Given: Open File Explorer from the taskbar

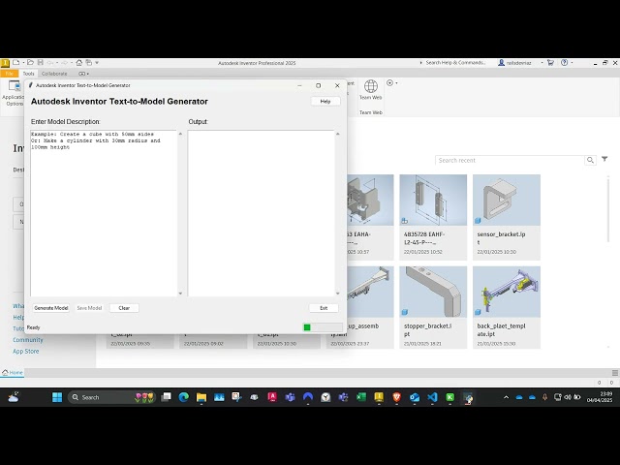Looking at the screenshot, I should (x=201, y=397).
